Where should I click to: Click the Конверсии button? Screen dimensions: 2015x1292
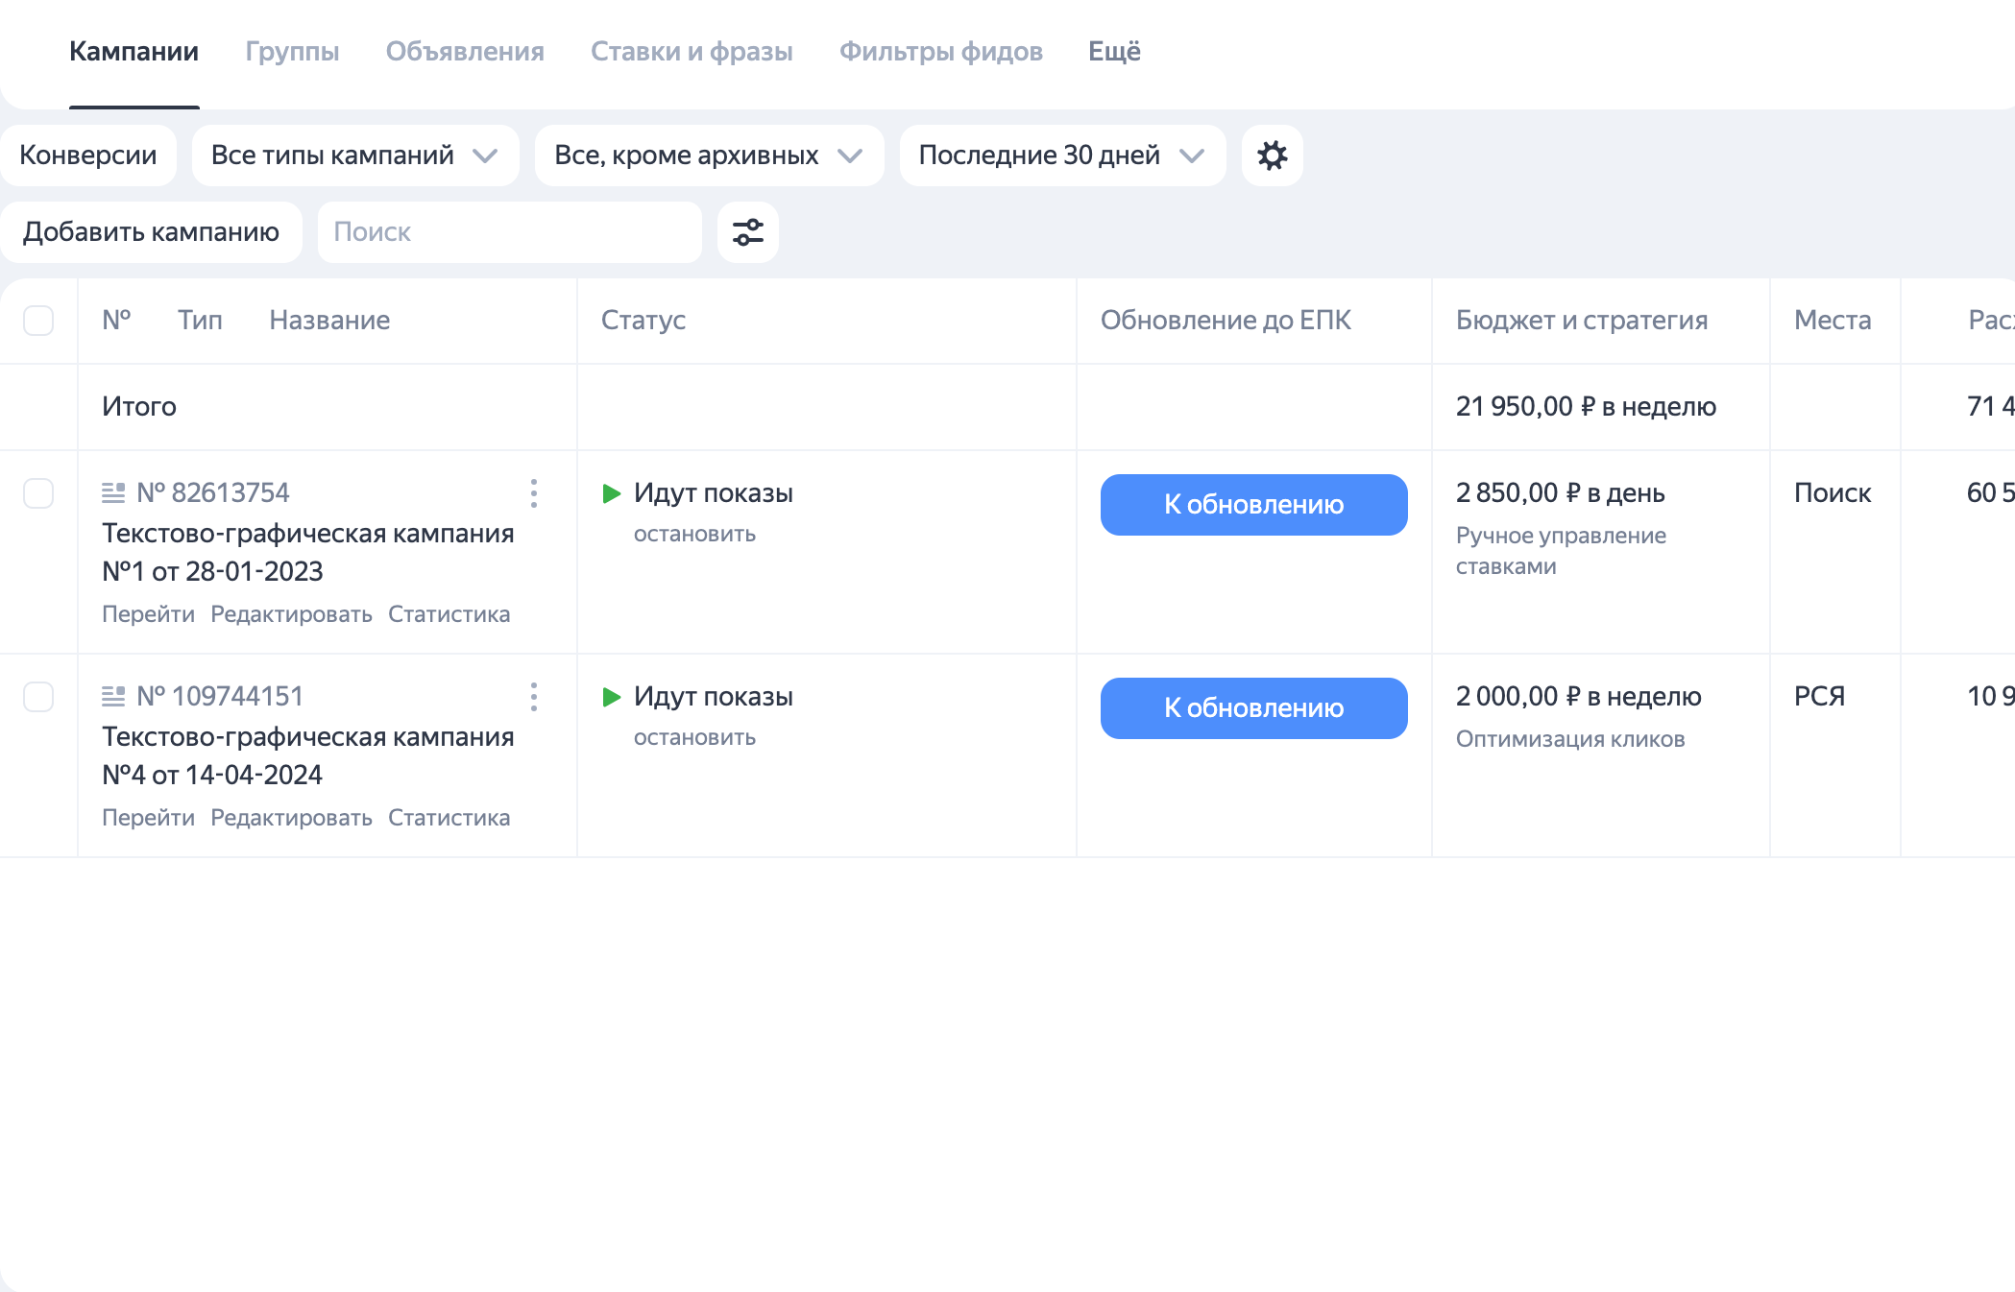click(88, 156)
